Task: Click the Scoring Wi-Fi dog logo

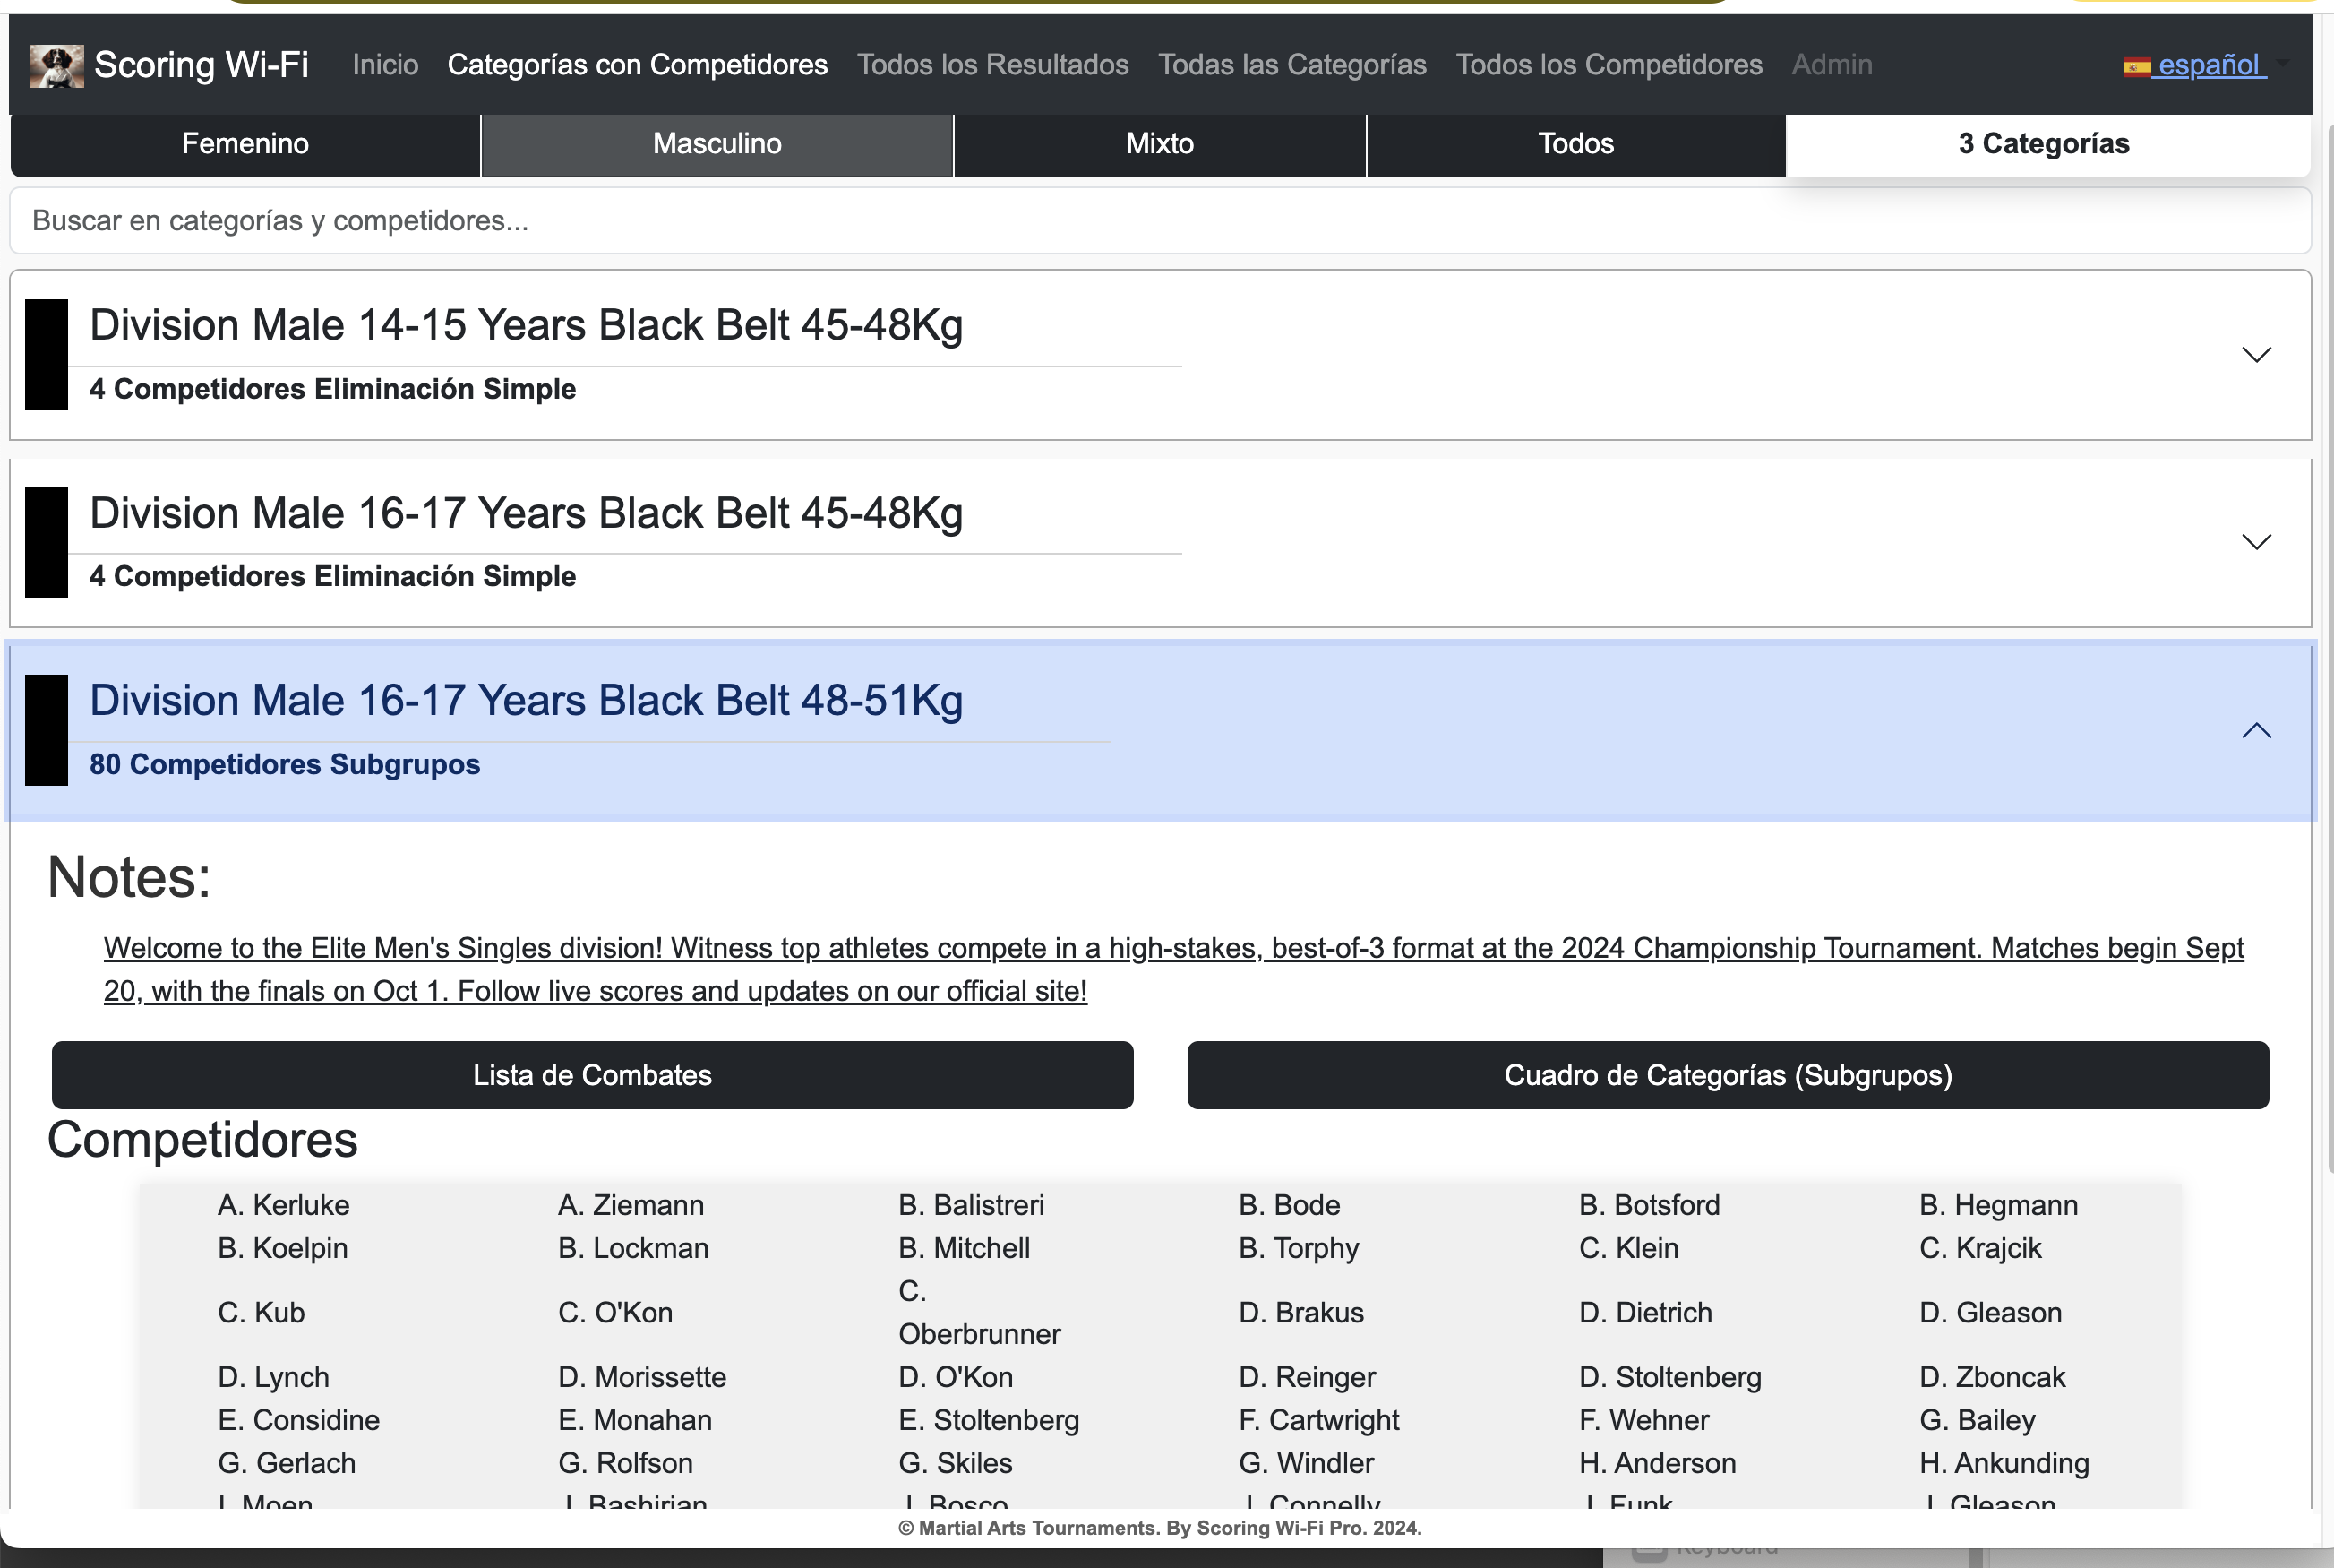Action: [x=56, y=66]
